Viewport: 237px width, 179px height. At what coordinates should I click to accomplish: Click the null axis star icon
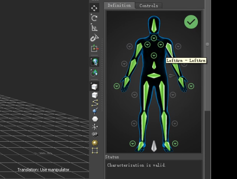(95, 127)
